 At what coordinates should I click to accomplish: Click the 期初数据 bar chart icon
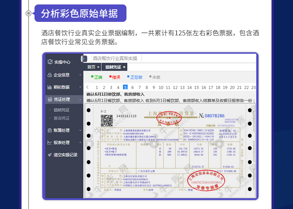coord(50,87)
